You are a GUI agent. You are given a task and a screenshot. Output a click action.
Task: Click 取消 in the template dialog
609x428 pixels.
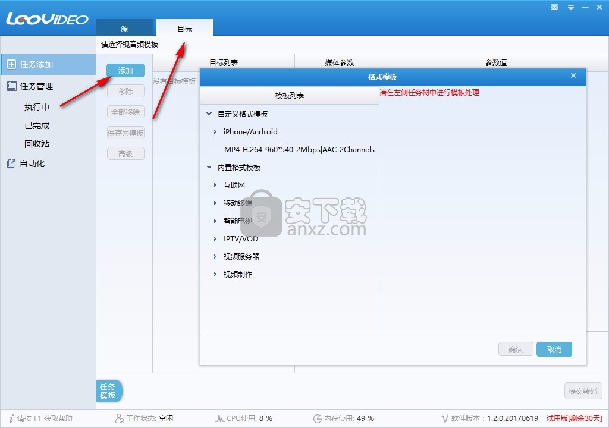[554, 349]
